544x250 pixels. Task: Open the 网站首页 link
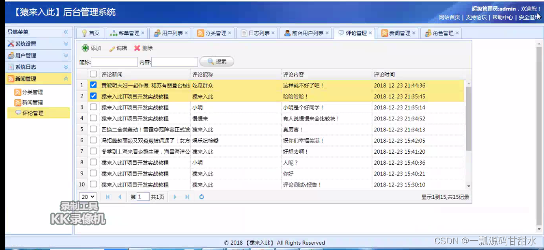[x=449, y=17]
